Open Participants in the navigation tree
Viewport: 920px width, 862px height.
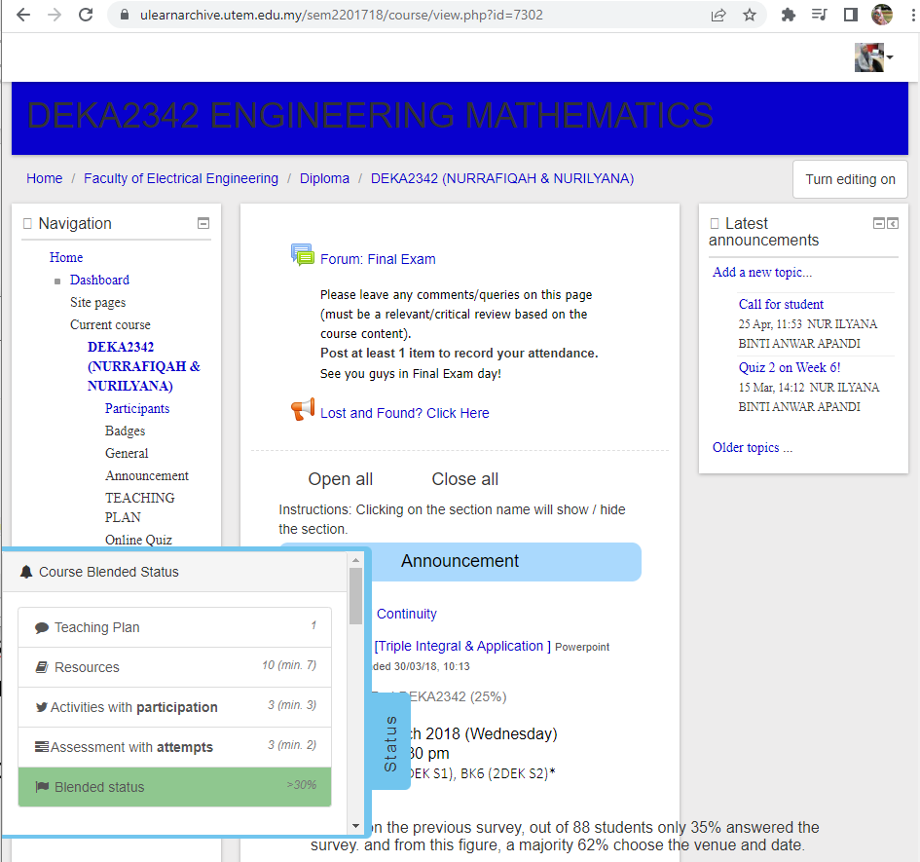137,409
